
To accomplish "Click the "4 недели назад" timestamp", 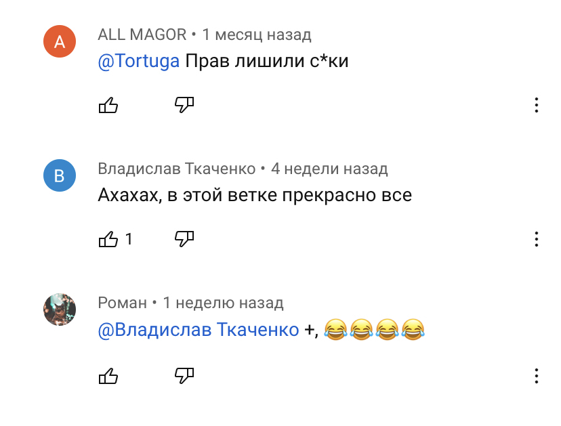I will click(x=329, y=169).
